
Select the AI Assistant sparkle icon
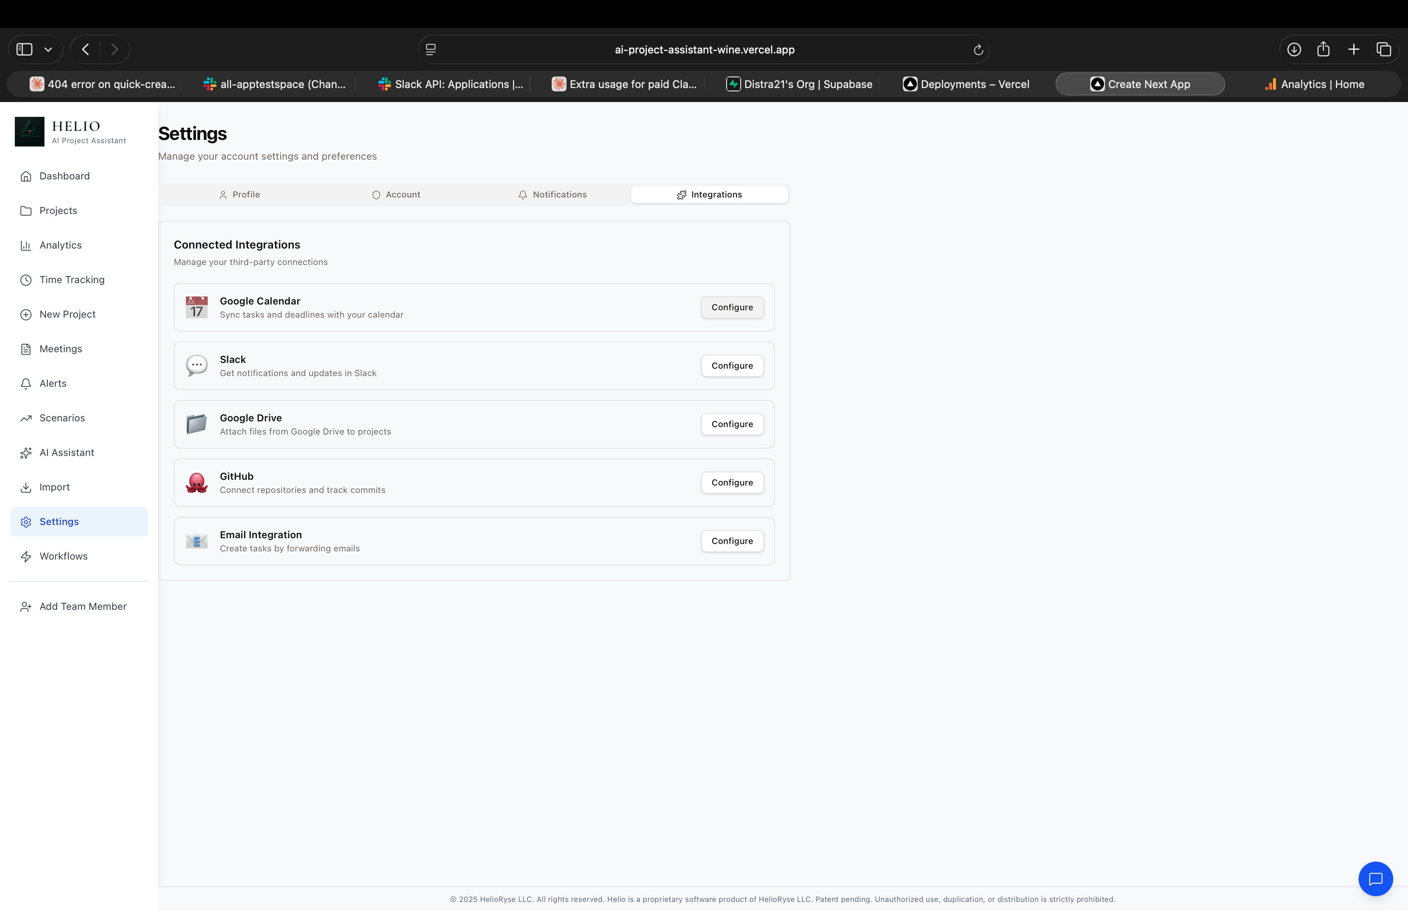point(26,452)
